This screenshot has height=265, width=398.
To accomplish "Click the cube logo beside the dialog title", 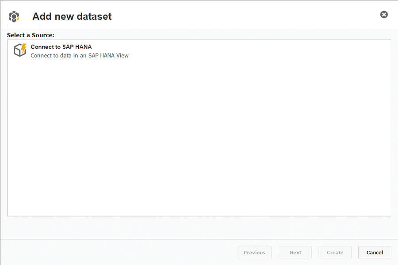I will pyautogui.click(x=14, y=17).
